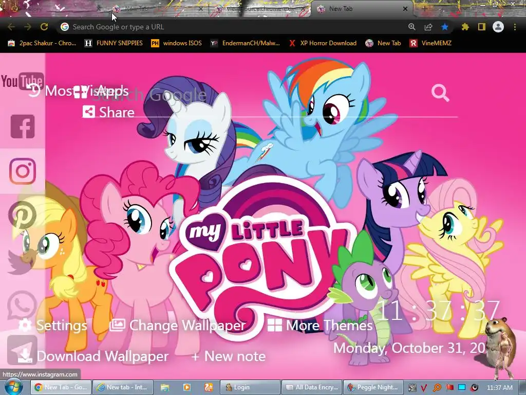Open the Windows Start orb
526x395 pixels.
(13, 387)
